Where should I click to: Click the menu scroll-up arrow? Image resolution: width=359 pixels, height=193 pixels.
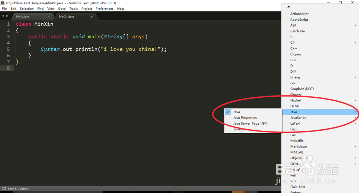289,6
